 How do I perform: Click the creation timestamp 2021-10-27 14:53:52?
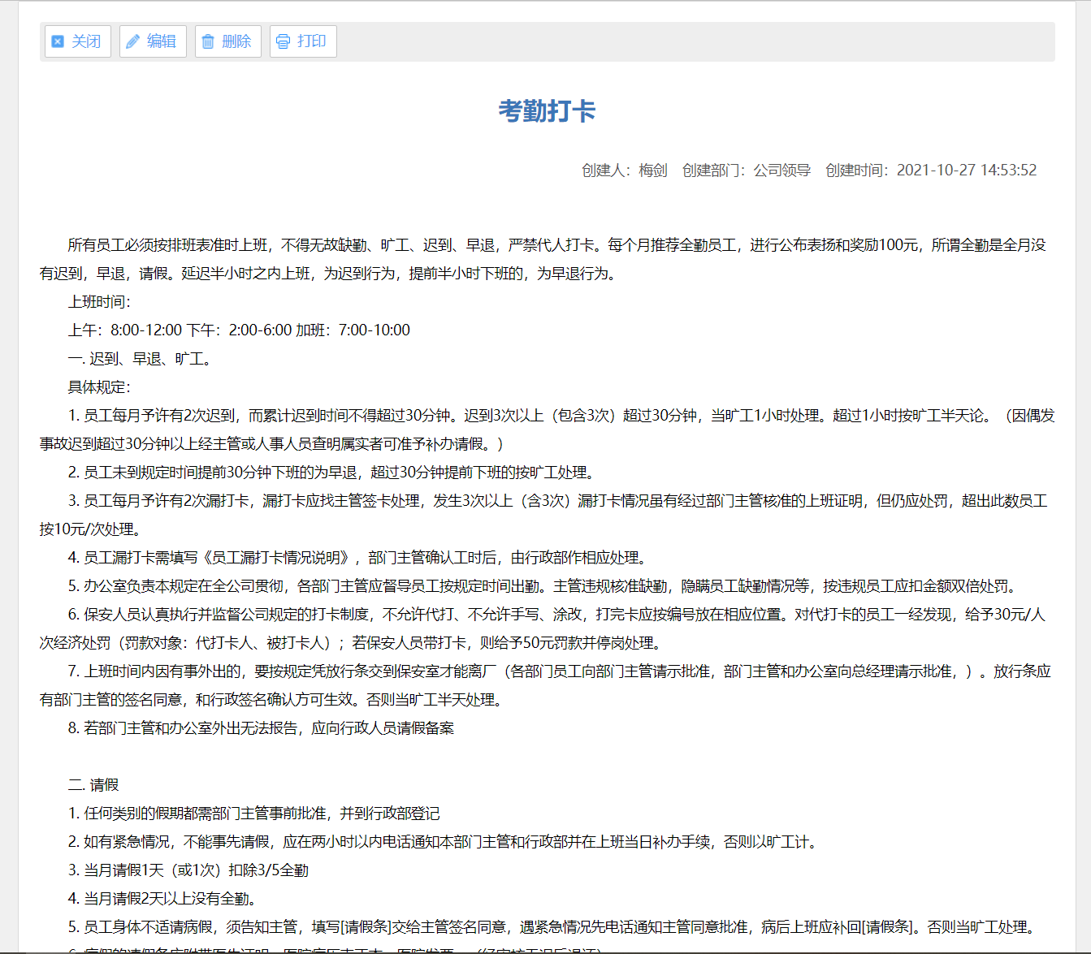[x=966, y=170]
